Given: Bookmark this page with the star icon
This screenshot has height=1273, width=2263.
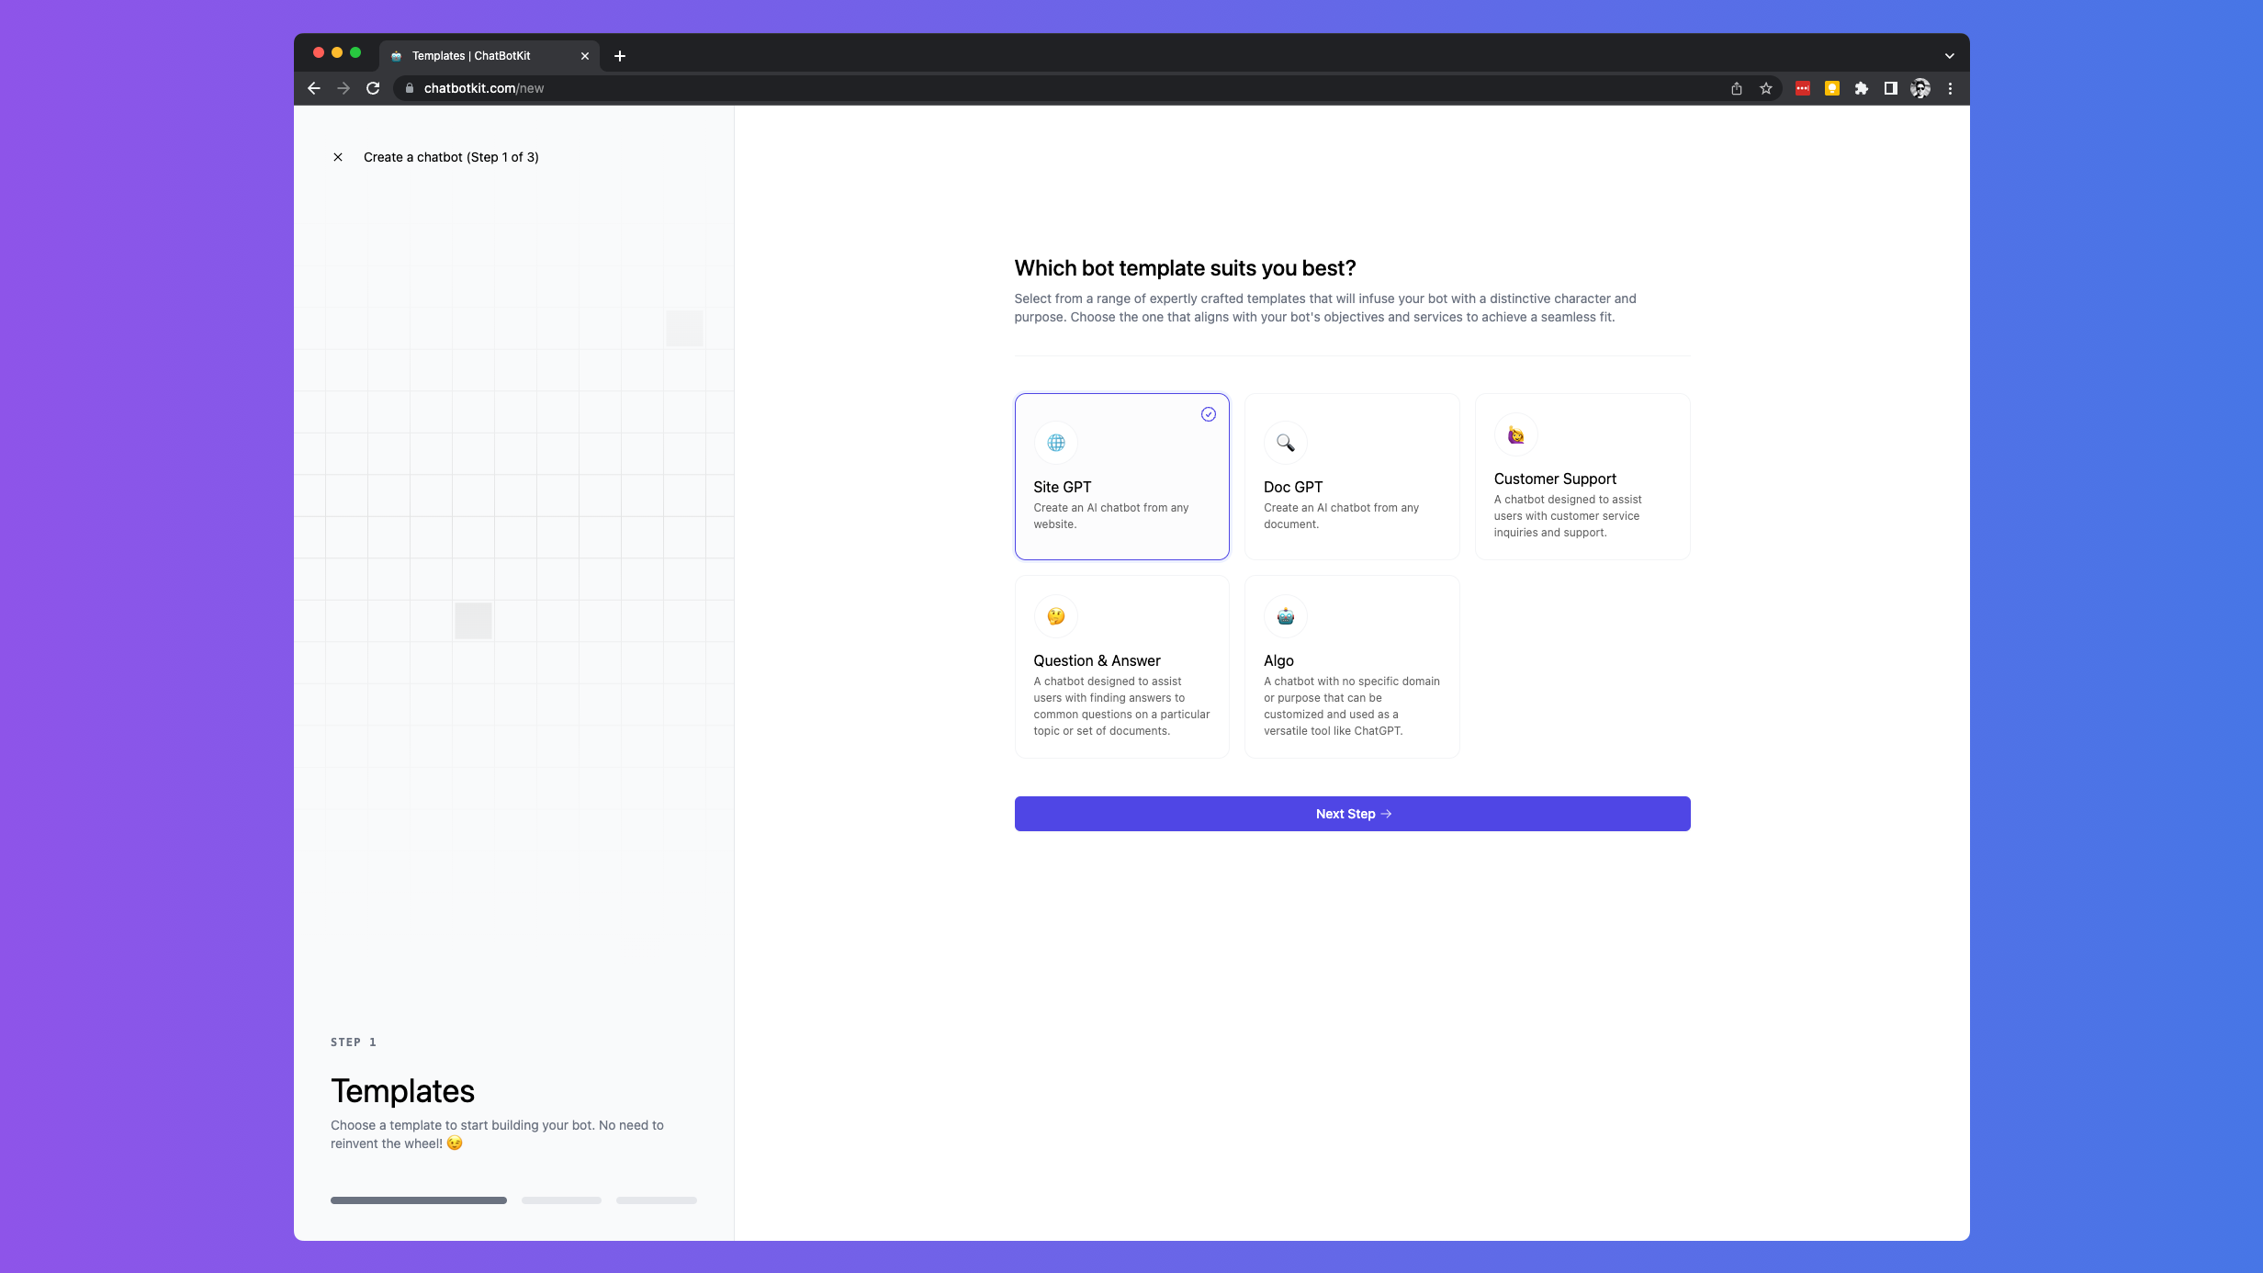Looking at the screenshot, I should [x=1765, y=88].
